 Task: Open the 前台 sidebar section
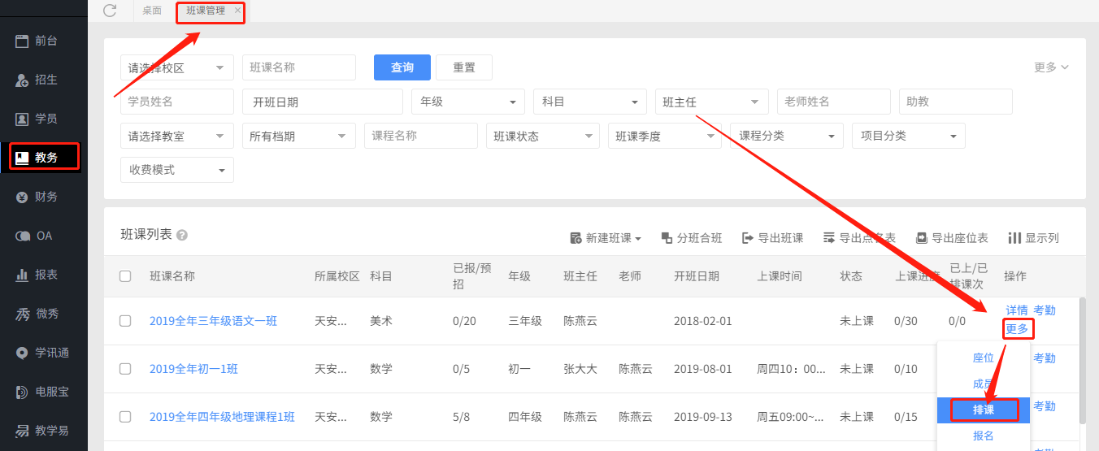coord(37,41)
